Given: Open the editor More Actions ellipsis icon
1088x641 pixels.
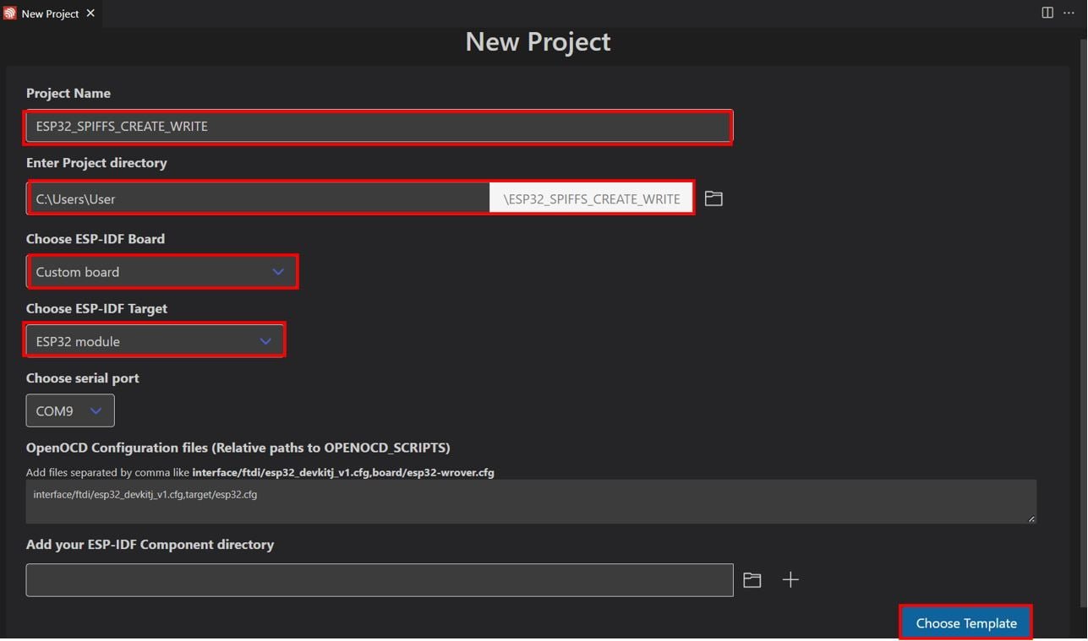Looking at the screenshot, I should [x=1068, y=13].
